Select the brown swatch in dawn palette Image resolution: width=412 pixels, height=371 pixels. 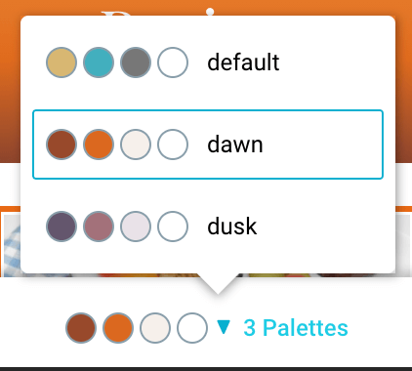(62, 144)
